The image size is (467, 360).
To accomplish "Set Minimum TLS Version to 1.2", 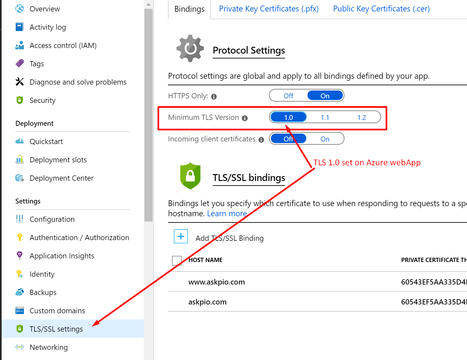I will pyautogui.click(x=361, y=117).
